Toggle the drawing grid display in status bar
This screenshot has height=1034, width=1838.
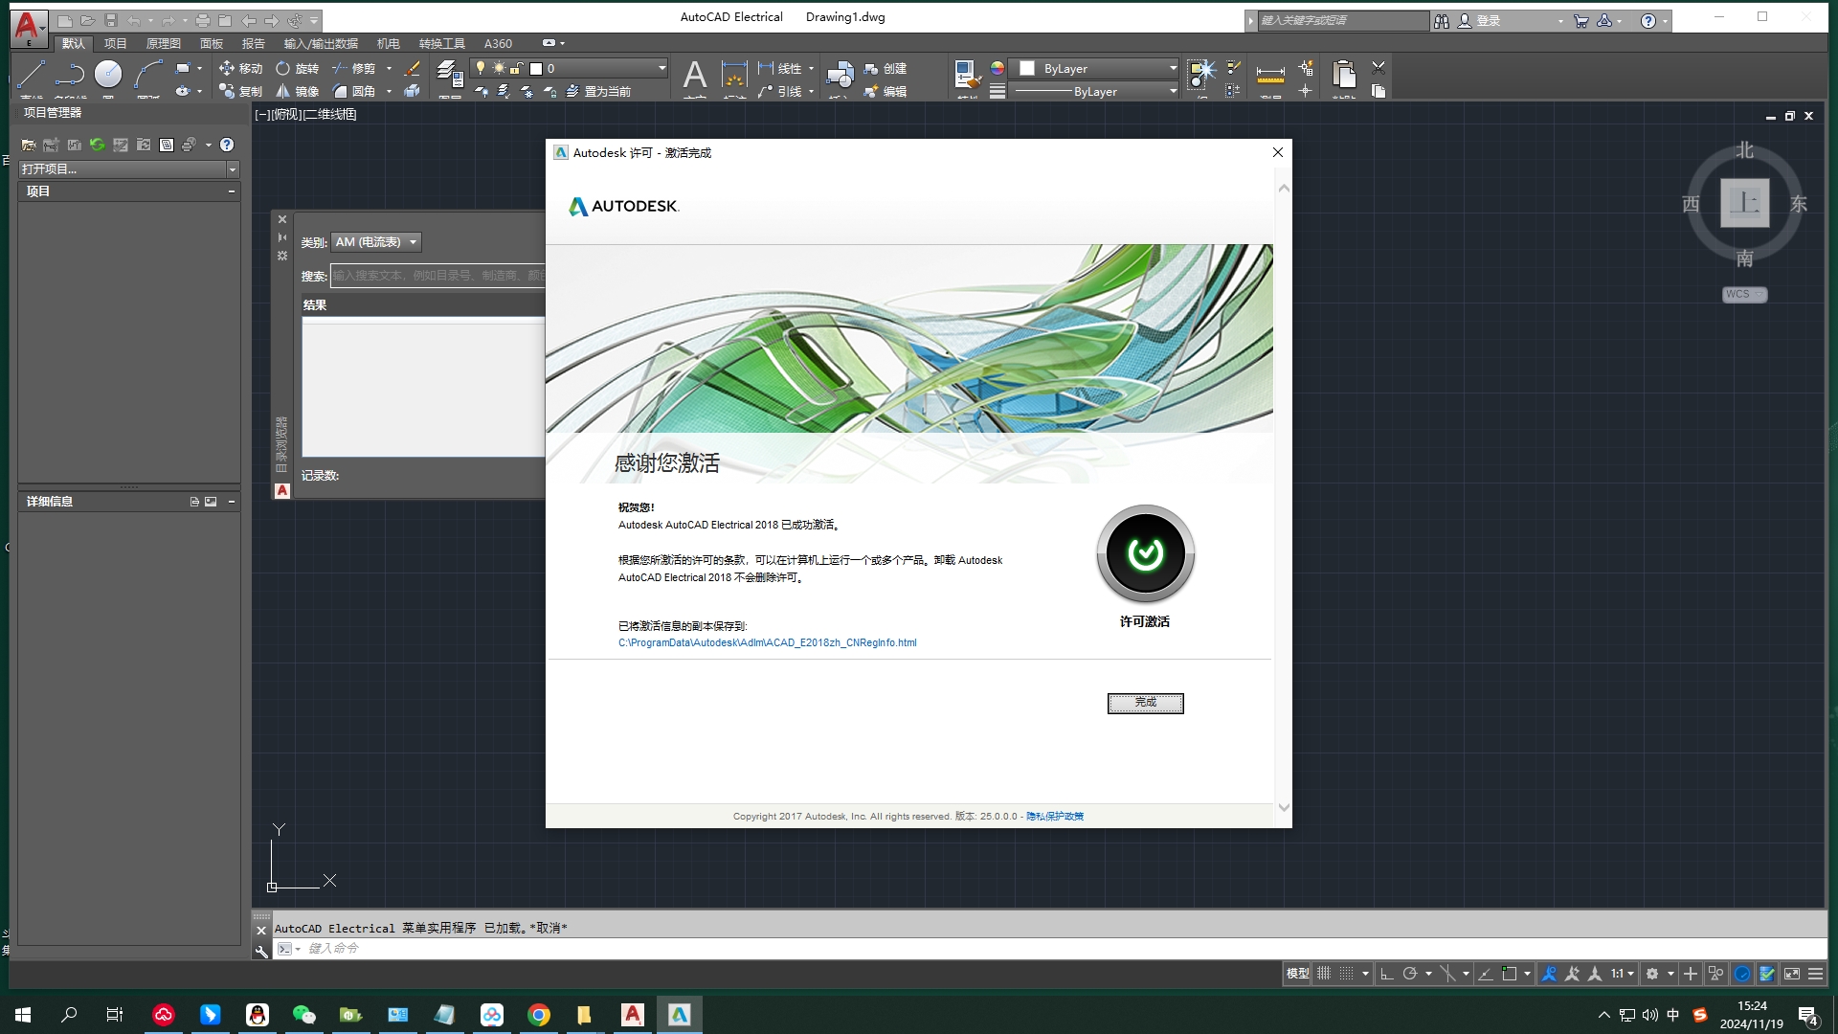[1324, 974]
